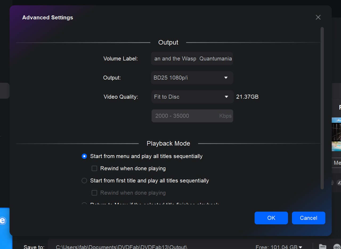Close the Advanced Settings dialog
Screen dimensions: 341x249
coord(318,17)
